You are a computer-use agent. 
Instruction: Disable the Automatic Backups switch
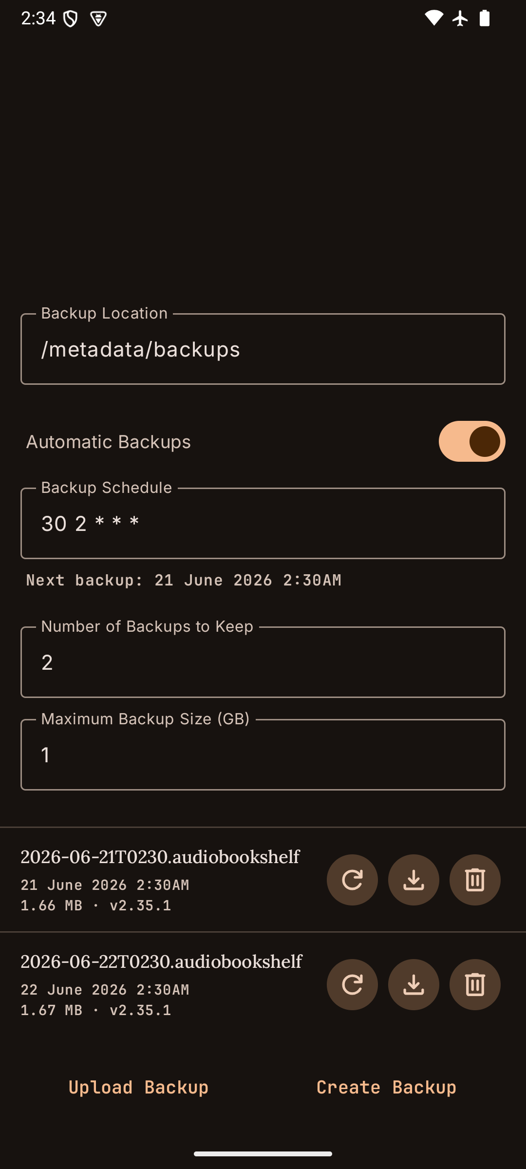(472, 441)
